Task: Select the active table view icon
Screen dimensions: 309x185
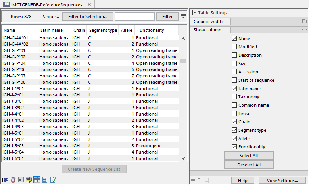Action: point(37,180)
